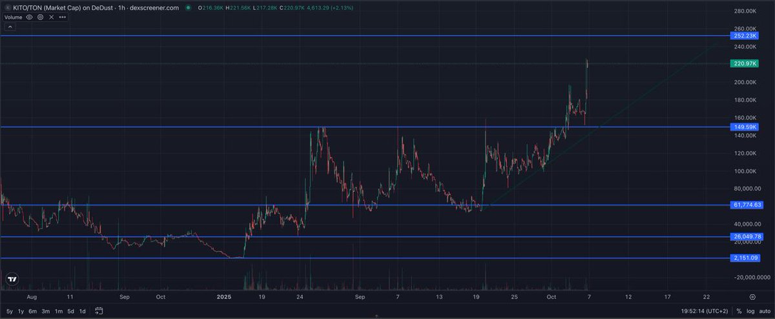
Task: Select the 1m time range
Action: [x=59, y=311]
